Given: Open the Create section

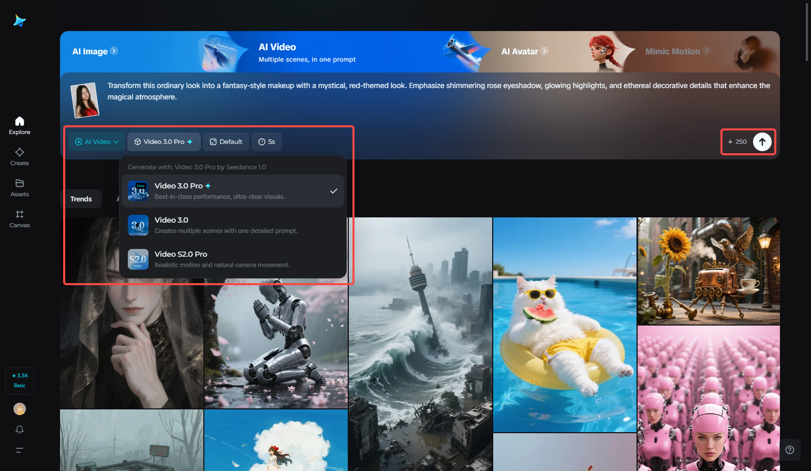Looking at the screenshot, I should click(20, 157).
